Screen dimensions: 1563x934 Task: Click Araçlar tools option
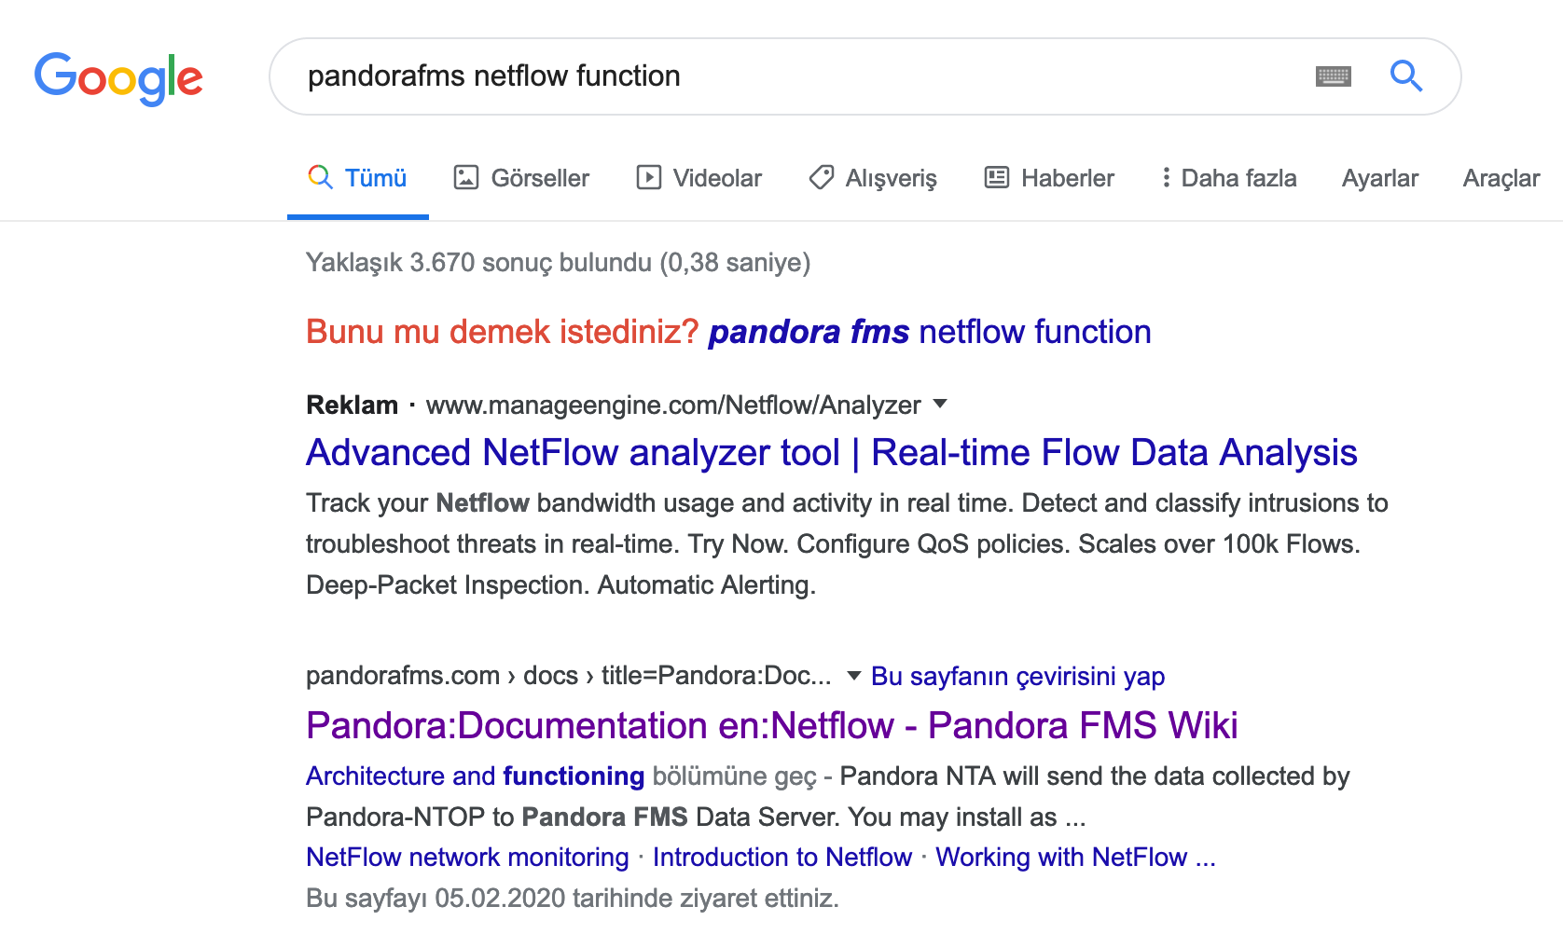(1501, 178)
